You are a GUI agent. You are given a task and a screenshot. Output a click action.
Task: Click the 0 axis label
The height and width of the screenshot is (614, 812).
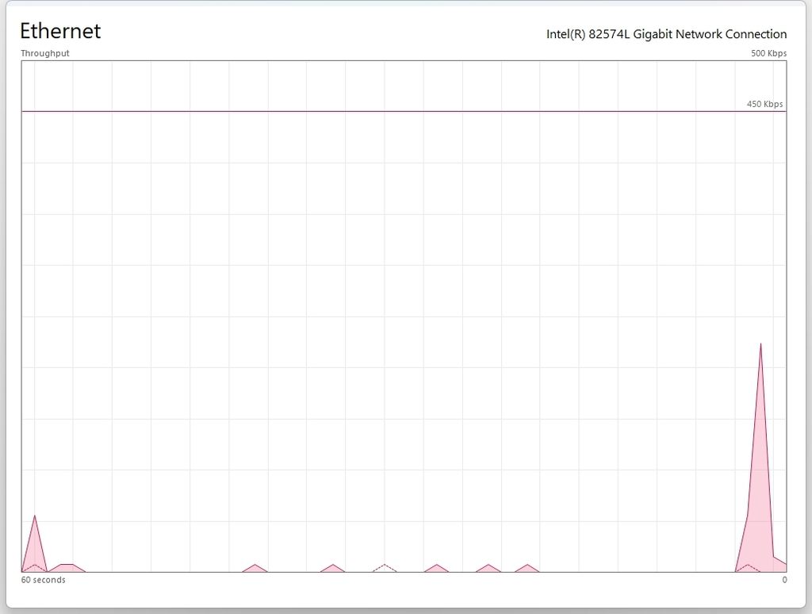(x=784, y=580)
